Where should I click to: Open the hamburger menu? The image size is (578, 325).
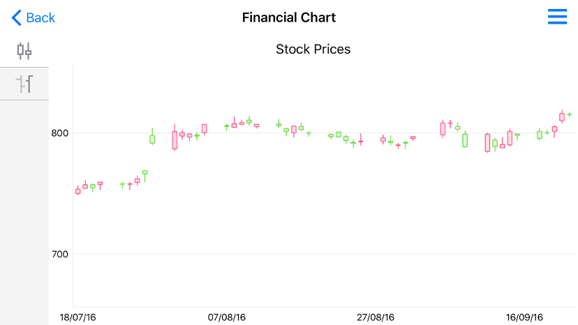[x=558, y=17]
